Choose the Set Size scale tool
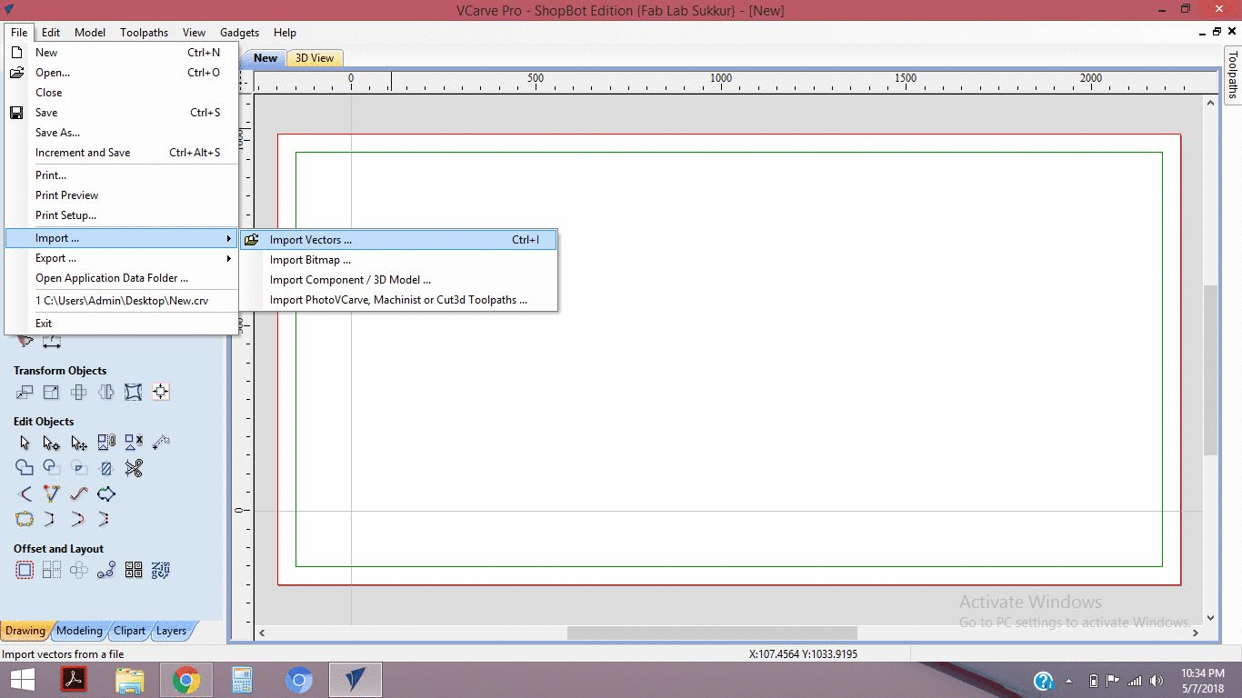 coord(52,393)
